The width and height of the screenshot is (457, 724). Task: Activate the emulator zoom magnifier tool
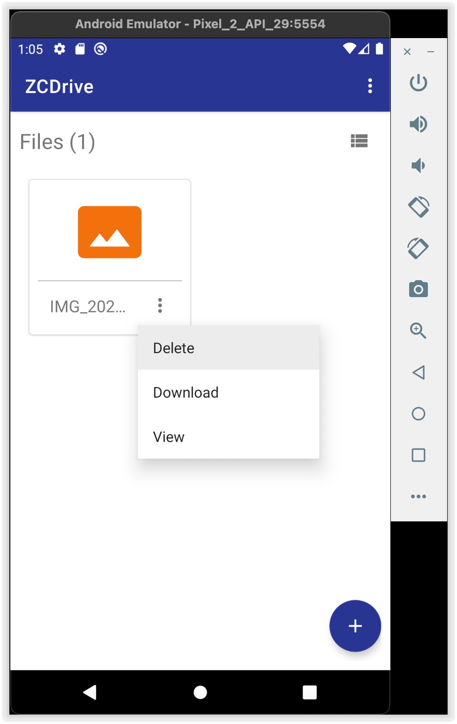click(418, 331)
